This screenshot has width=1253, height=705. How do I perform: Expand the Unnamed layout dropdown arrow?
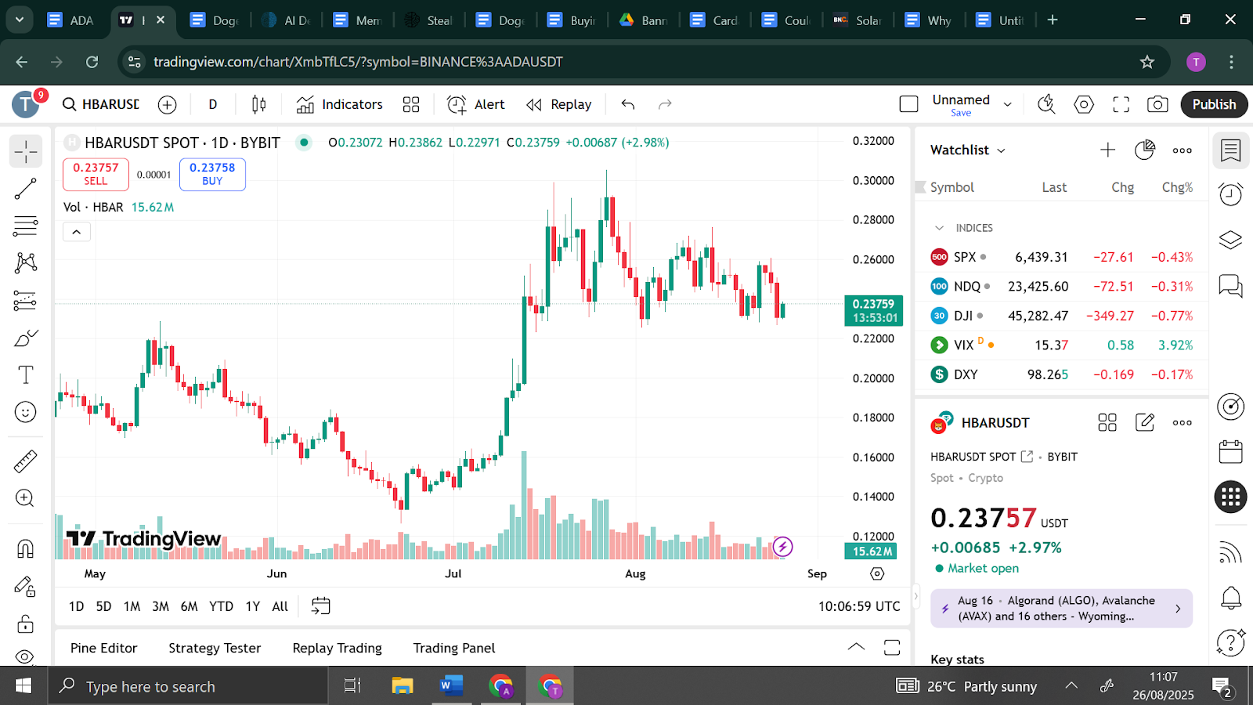(x=1008, y=104)
